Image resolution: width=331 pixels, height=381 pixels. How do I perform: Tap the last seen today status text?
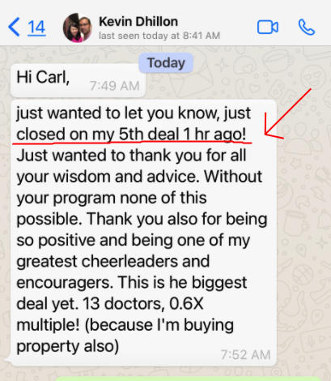[x=159, y=36]
